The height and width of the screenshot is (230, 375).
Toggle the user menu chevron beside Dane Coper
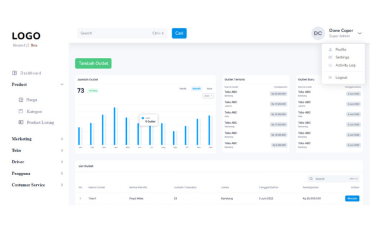pos(360,33)
